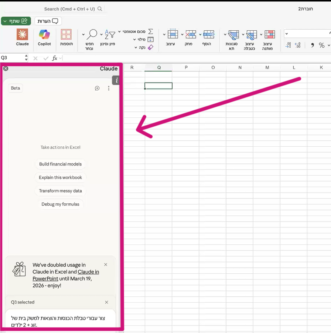
Task: Expand the formula bar fx dropdown
Action: [x=60, y=58]
